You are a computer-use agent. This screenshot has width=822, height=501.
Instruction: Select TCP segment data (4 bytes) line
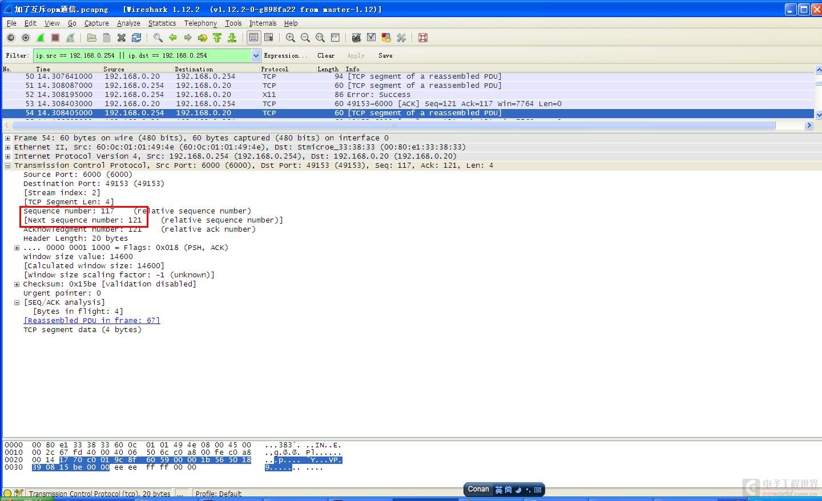tap(82, 330)
